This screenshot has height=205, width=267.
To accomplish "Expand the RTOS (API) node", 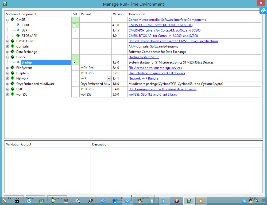I will pos(13,36).
